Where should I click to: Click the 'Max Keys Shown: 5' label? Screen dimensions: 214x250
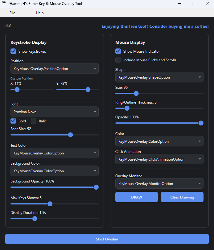tap(26, 198)
